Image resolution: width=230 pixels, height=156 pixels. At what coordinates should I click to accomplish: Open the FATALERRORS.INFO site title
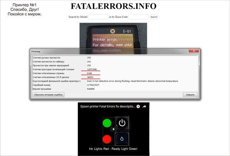point(113,6)
